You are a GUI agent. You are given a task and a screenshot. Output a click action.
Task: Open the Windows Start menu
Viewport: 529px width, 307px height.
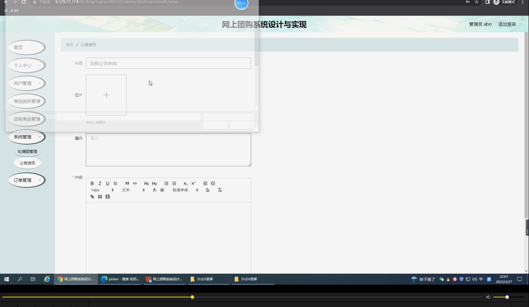6,279
